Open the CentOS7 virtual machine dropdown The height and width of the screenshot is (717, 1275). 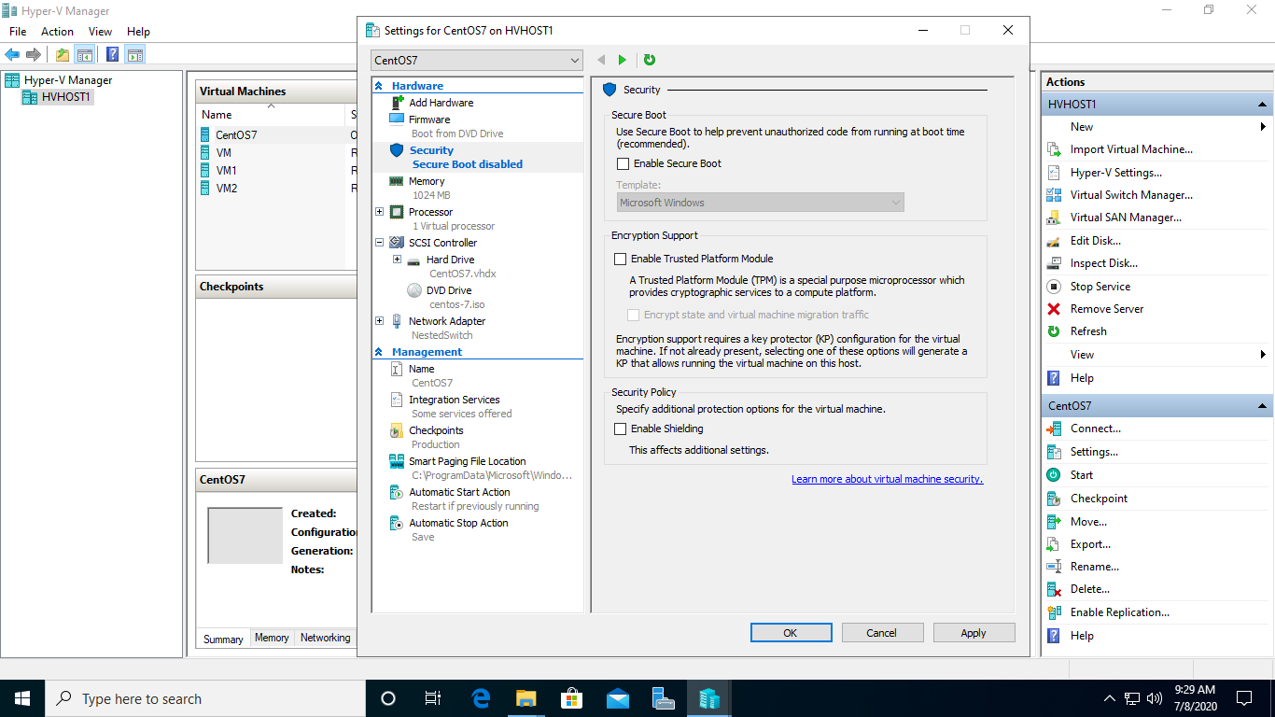476,61
